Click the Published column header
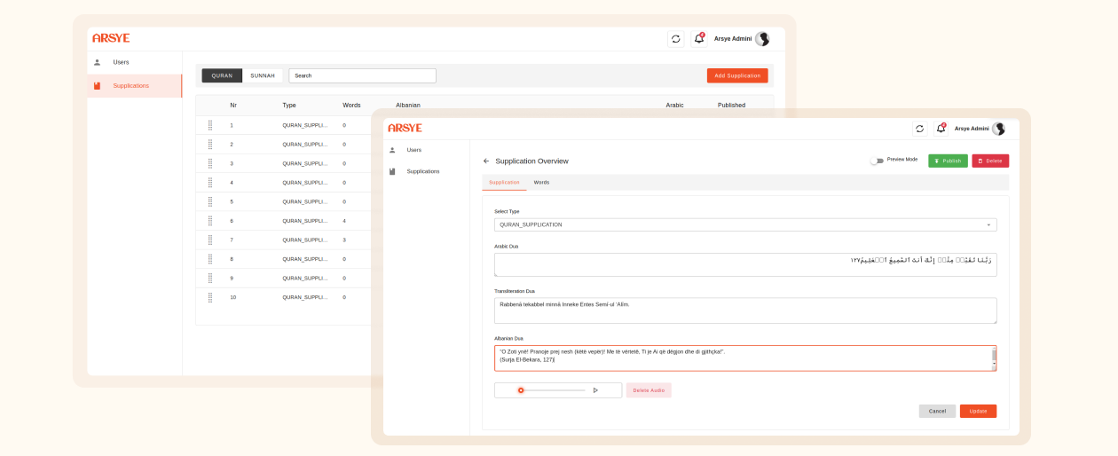Image resolution: width=1118 pixels, height=456 pixels. click(x=731, y=105)
